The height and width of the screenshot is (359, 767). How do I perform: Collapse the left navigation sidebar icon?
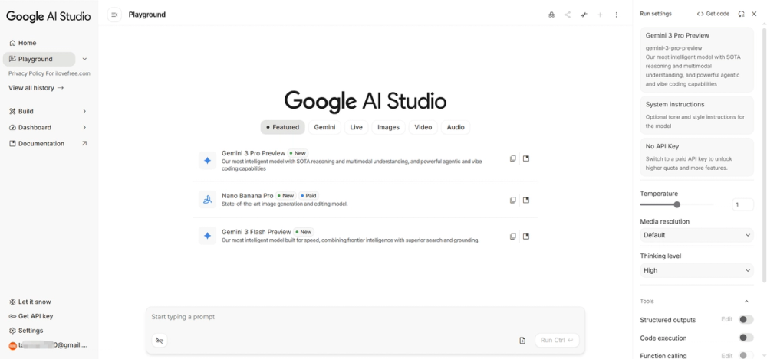(114, 15)
